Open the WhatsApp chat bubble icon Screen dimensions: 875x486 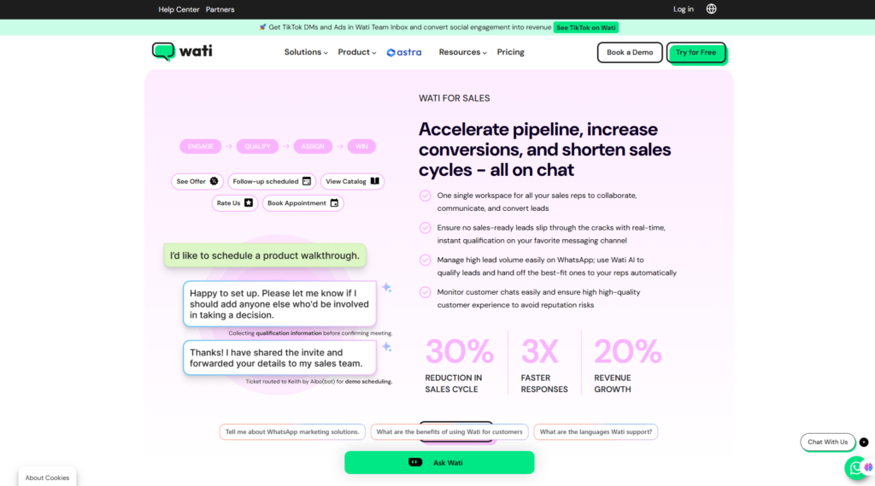tap(856, 467)
